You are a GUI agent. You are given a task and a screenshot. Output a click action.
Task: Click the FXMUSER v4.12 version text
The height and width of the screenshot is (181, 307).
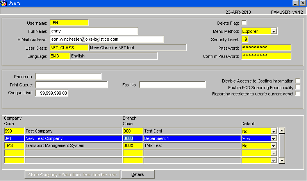coord(287,12)
